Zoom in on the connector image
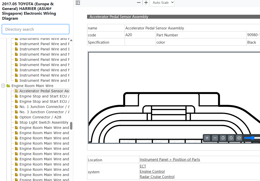This screenshot has width=260, height=181. tap(207, 138)
